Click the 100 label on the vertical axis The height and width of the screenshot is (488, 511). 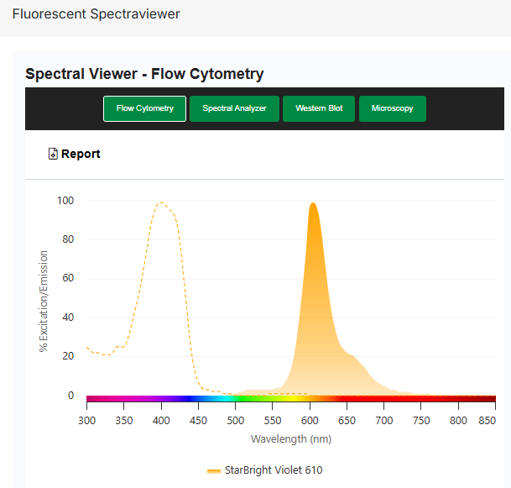[65, 201]
